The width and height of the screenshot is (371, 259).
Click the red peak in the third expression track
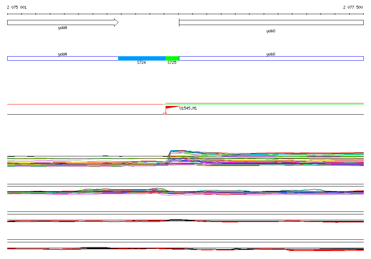click(x=176, y=219)
